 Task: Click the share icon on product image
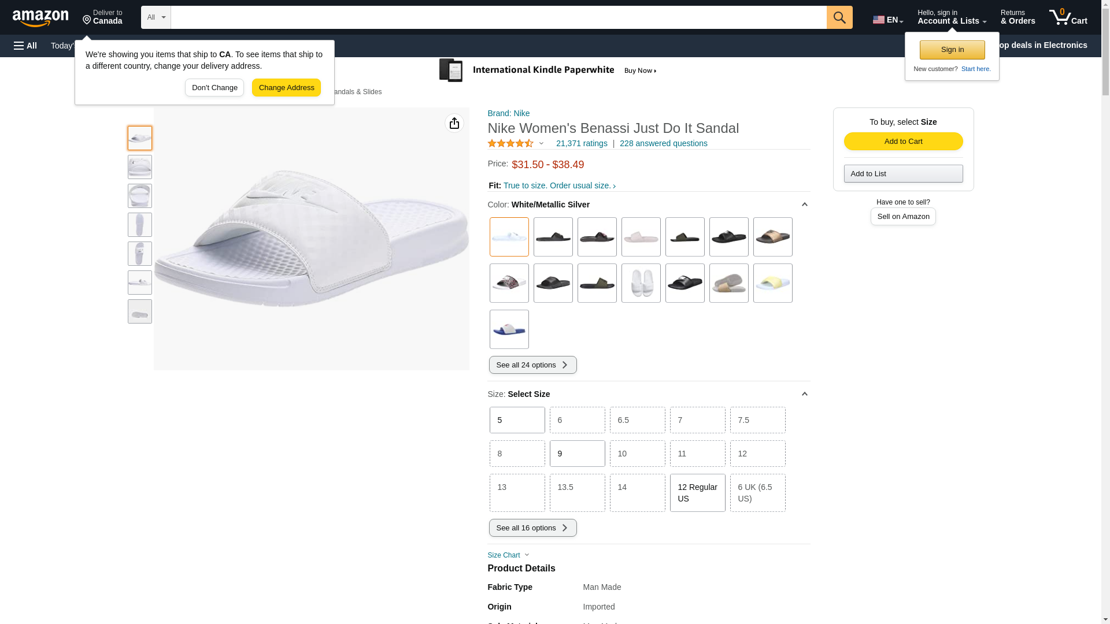[454, 123]
